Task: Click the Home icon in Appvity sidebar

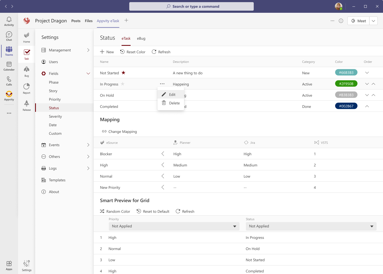Action: coord(26,36)
